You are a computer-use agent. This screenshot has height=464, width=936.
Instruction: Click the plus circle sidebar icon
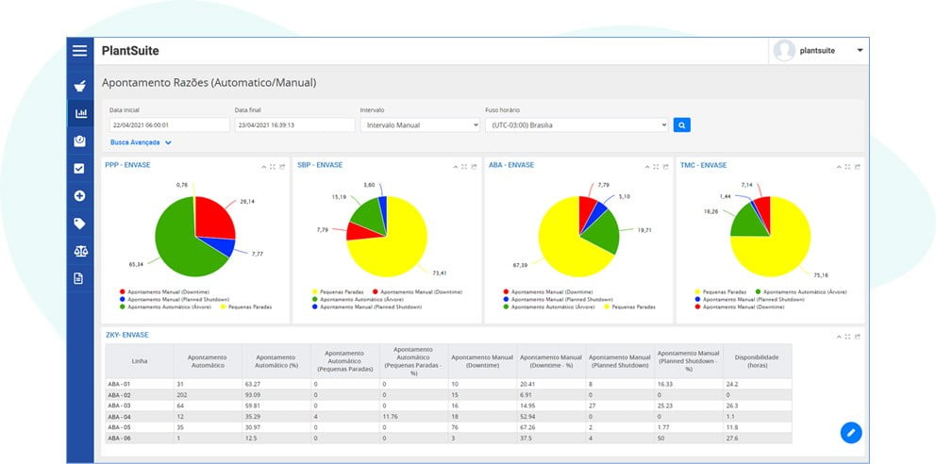click(79, 195)
